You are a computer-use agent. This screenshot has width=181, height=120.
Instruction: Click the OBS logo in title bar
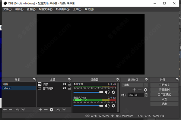tap(5, 3)
